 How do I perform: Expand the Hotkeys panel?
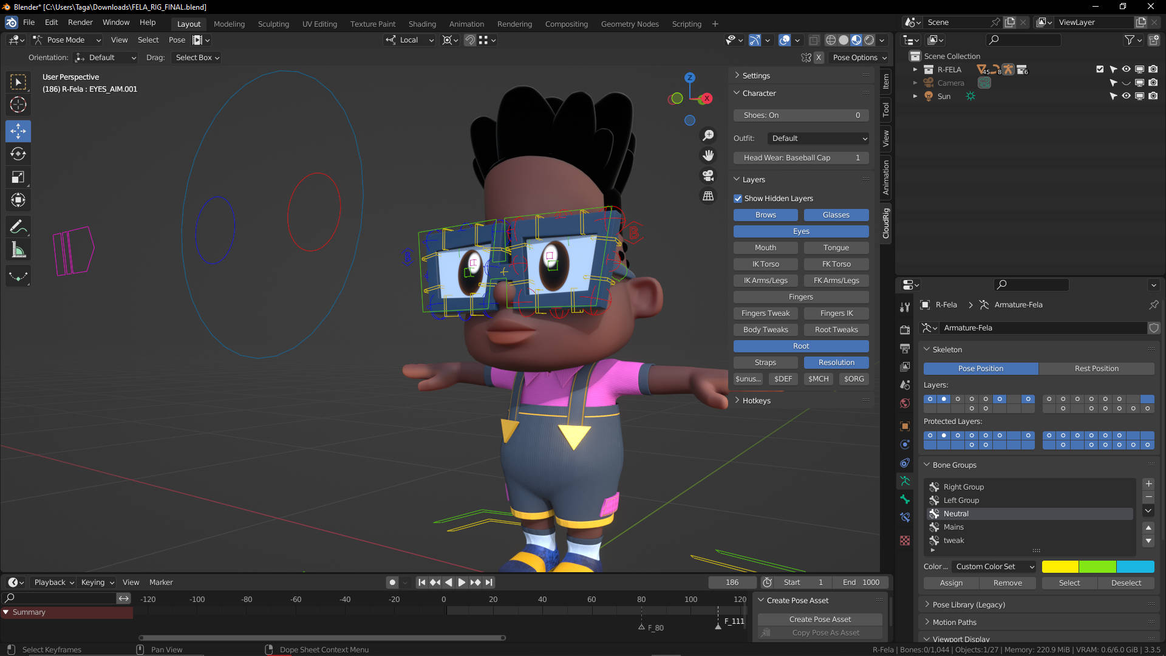756,401
